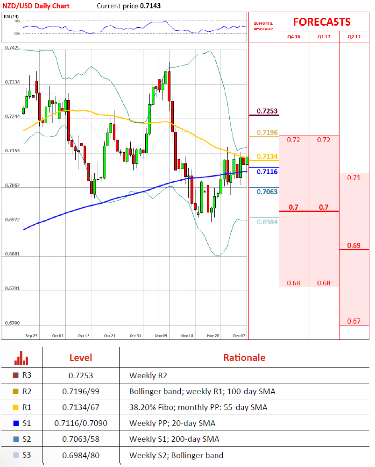This screenshot has height=467, width=375.
Task: Click the RSI 70% threshold label
Action: click(x=17, y=21)
